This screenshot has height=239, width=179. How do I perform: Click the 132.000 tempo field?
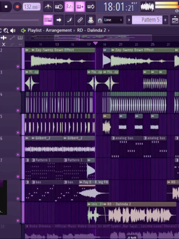click(x=32, y=7)
